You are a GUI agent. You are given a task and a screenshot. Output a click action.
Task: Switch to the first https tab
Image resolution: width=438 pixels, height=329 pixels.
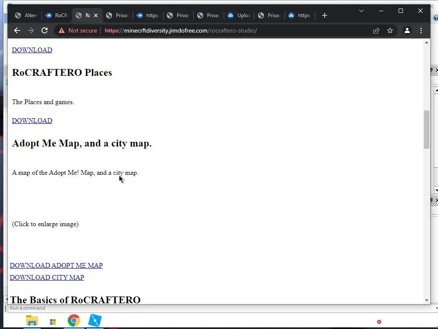[148, 15]
